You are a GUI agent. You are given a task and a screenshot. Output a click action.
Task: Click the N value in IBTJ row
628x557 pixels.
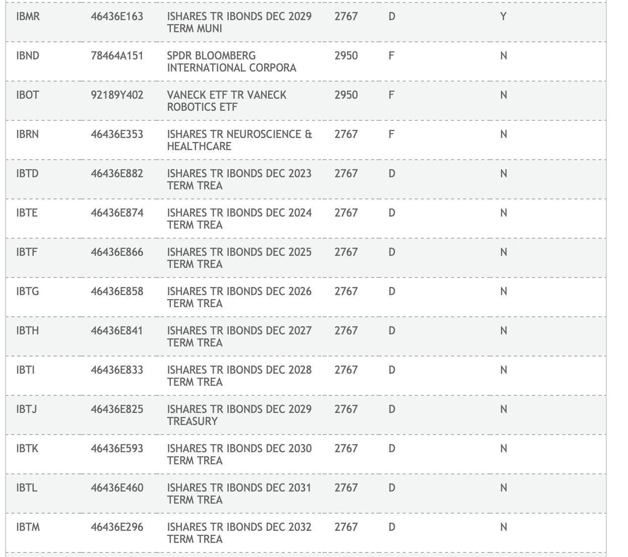click(503, 409)
